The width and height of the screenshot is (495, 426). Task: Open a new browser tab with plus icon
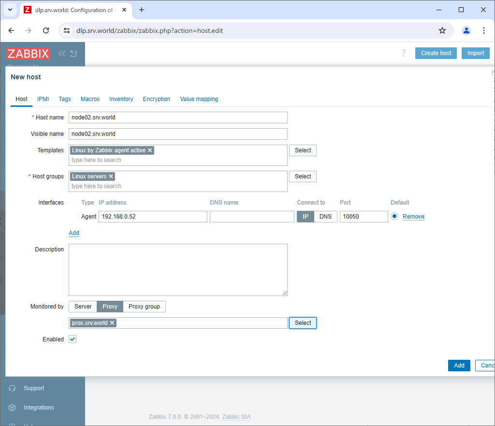click(142, 10)
